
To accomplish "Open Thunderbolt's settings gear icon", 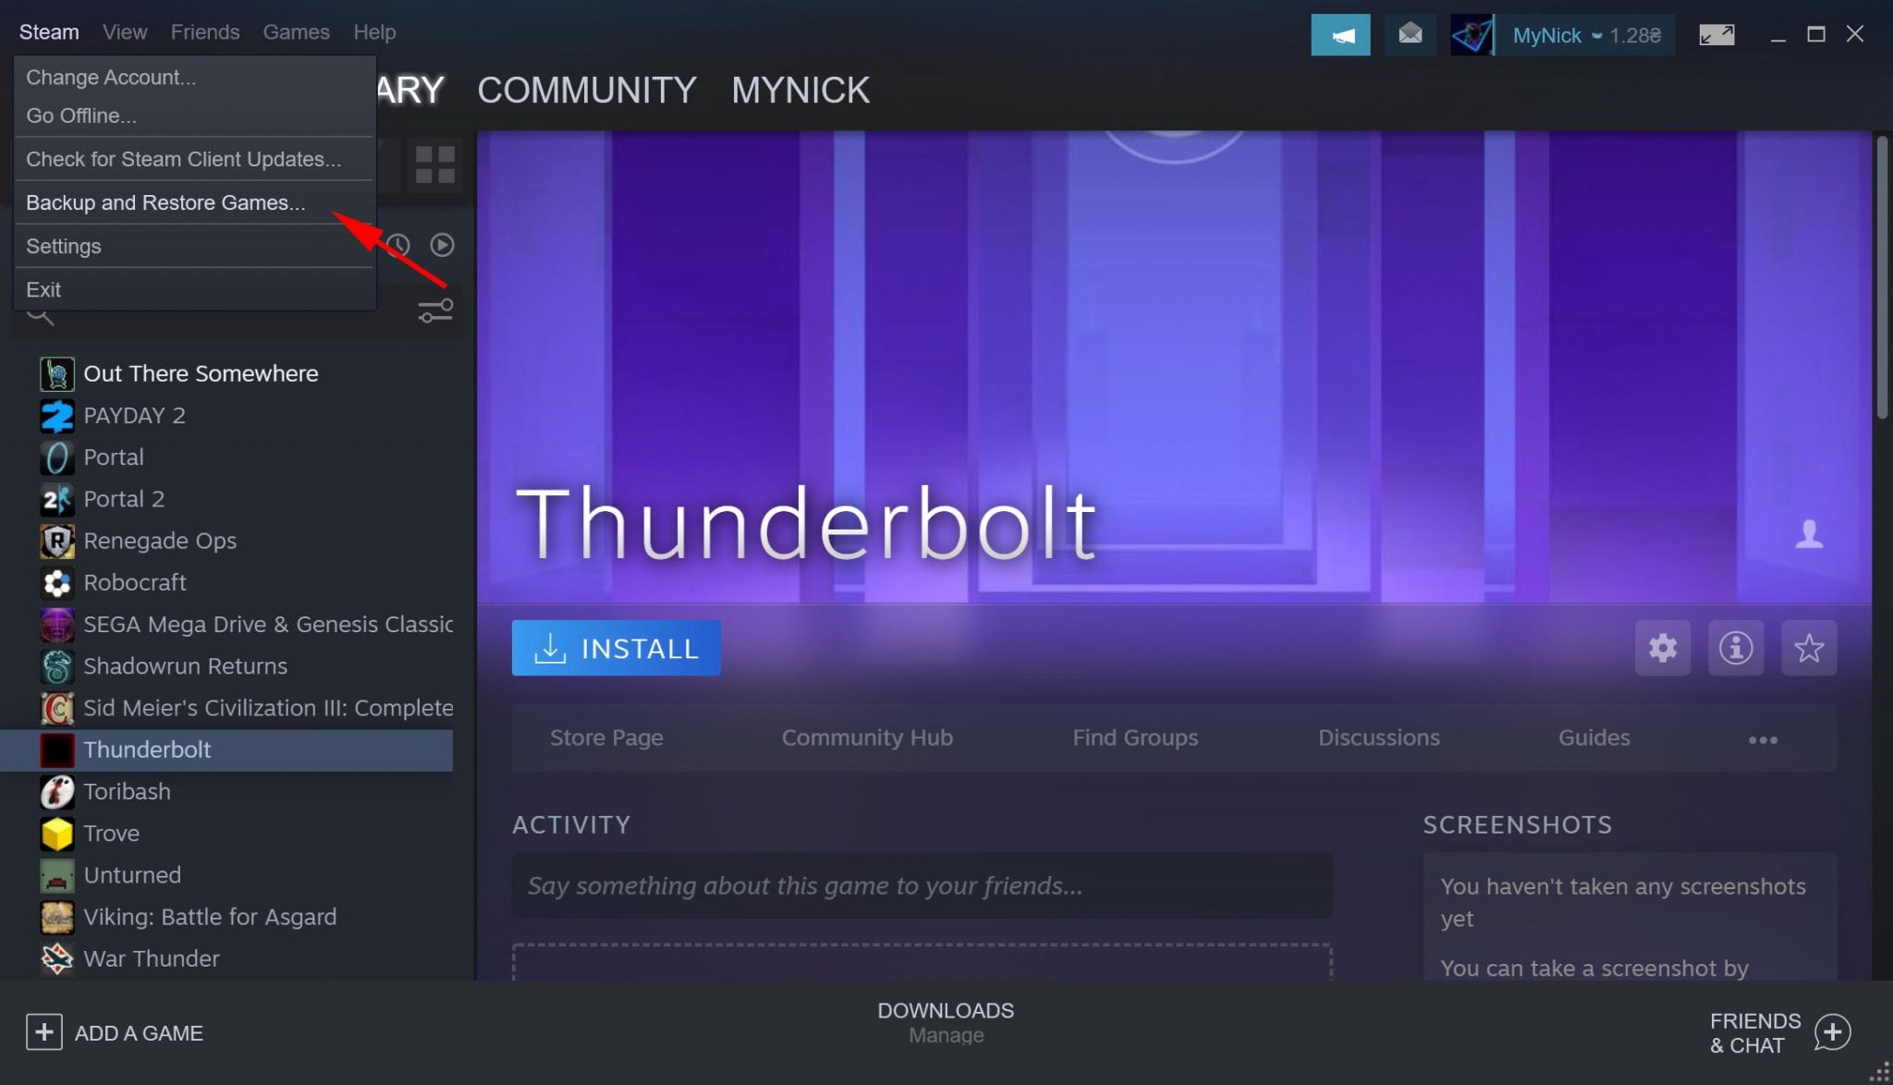I will pyautogui.click(x=1662, y=648).
